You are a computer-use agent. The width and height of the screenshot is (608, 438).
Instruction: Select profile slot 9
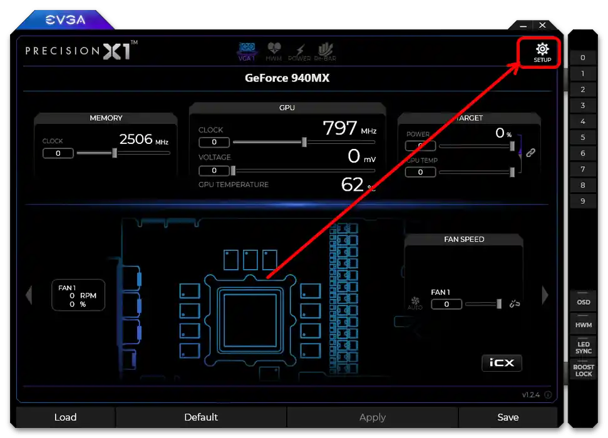[583, 201]
